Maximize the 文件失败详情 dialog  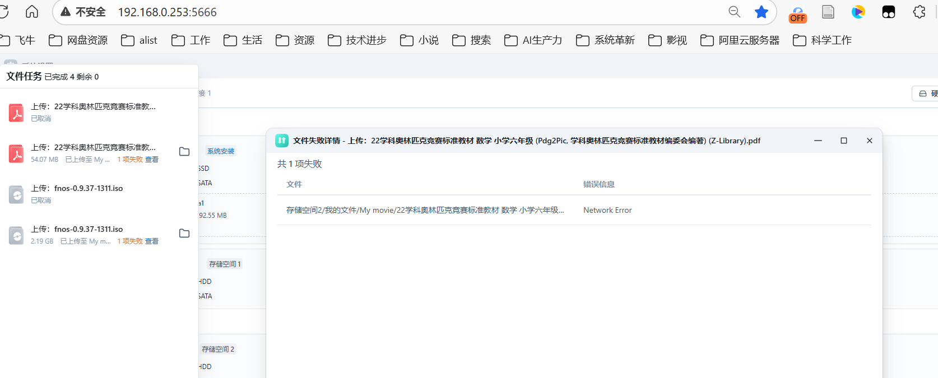click(844, 141)
